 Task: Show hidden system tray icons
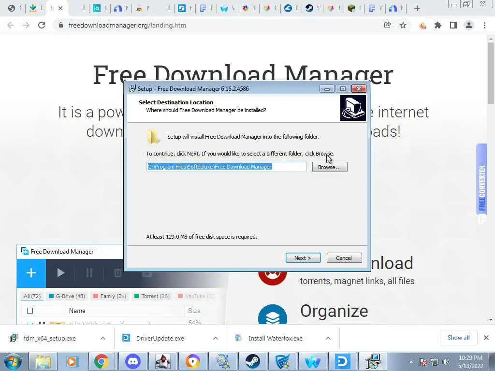[411, 362]
